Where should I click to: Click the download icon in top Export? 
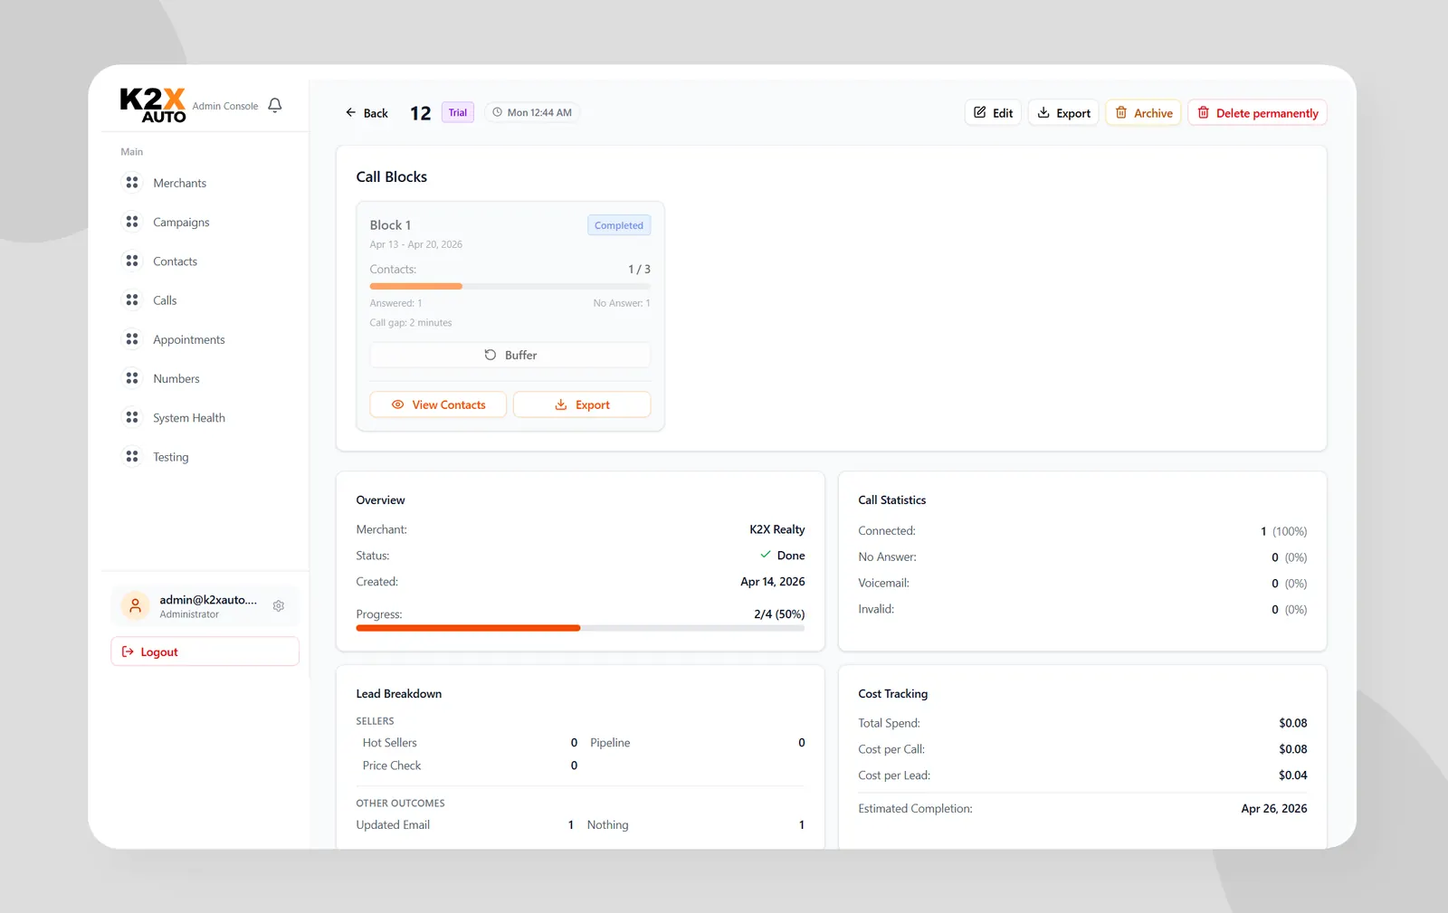pyautogui.click(x=1043, y=113)
